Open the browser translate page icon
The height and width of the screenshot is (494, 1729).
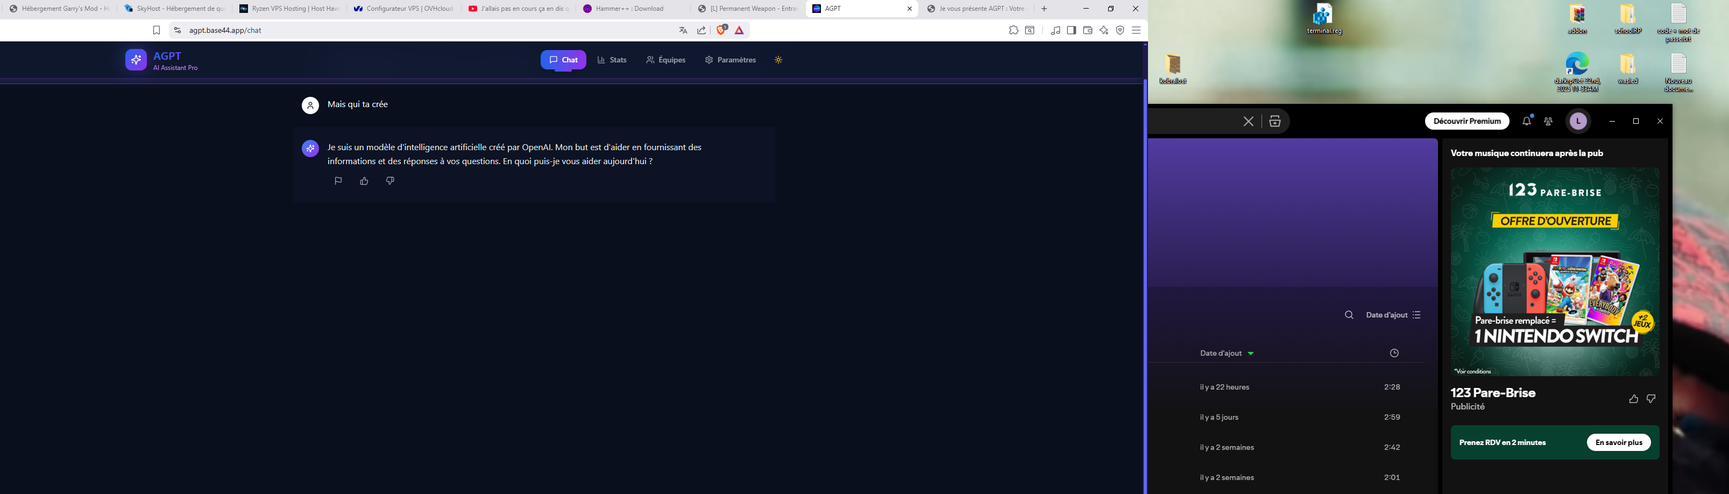pyautogui.click(x=683, y=30)
